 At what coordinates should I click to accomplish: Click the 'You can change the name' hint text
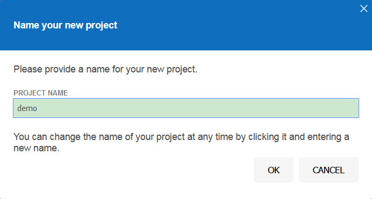coord(181,142)
